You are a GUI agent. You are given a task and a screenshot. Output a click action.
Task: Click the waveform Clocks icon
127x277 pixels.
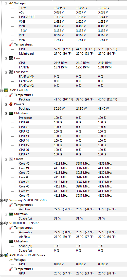click(11, 159)
